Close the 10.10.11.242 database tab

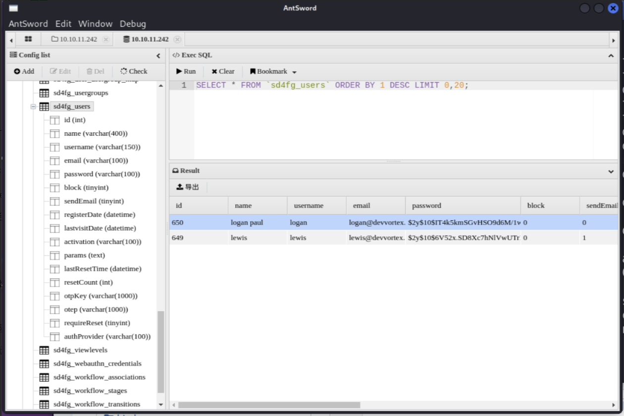[x=177, y=39]
